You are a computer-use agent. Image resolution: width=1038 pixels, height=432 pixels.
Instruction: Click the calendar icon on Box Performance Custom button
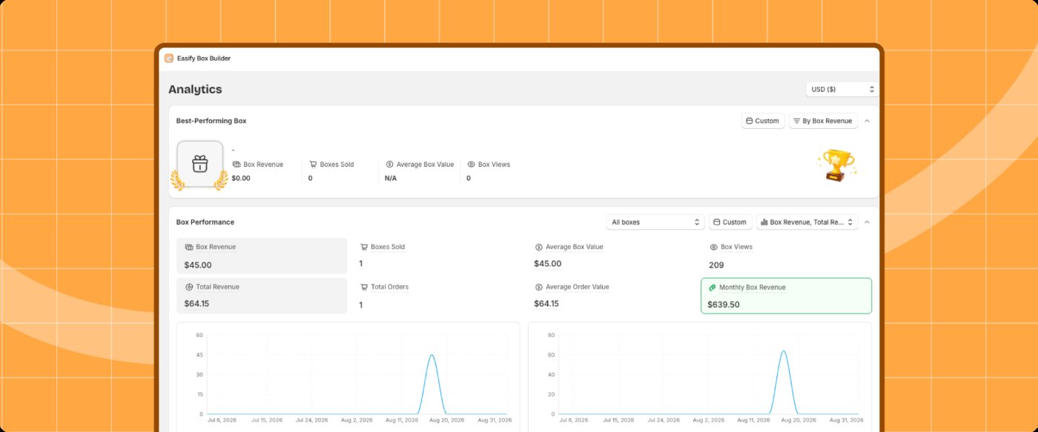(x=716, y=222)
